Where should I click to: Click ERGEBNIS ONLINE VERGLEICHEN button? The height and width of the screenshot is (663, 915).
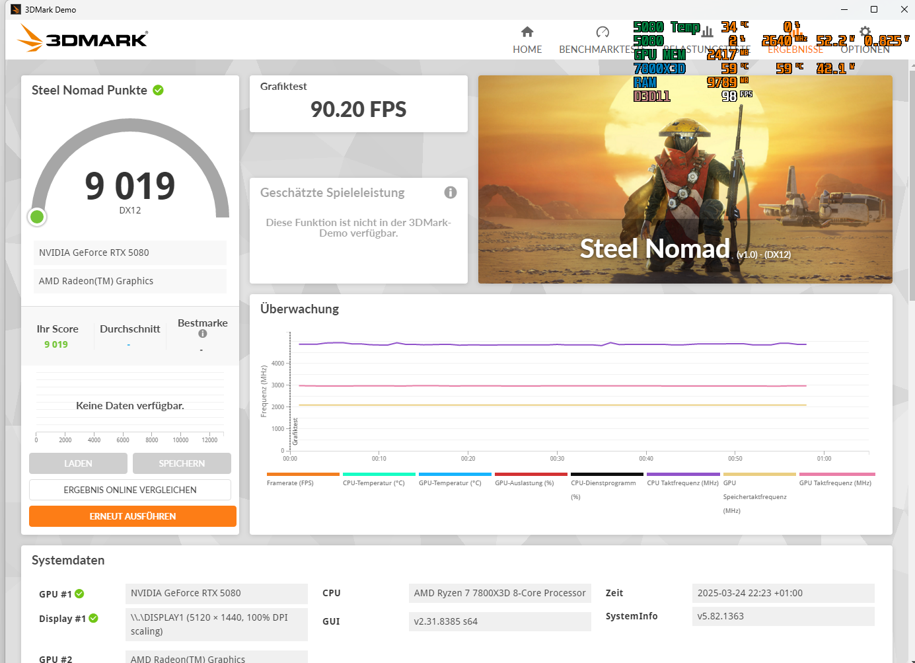(130, 490)
